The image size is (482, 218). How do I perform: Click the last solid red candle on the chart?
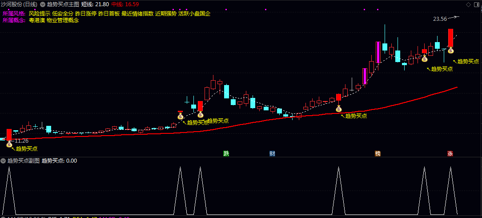450,38
